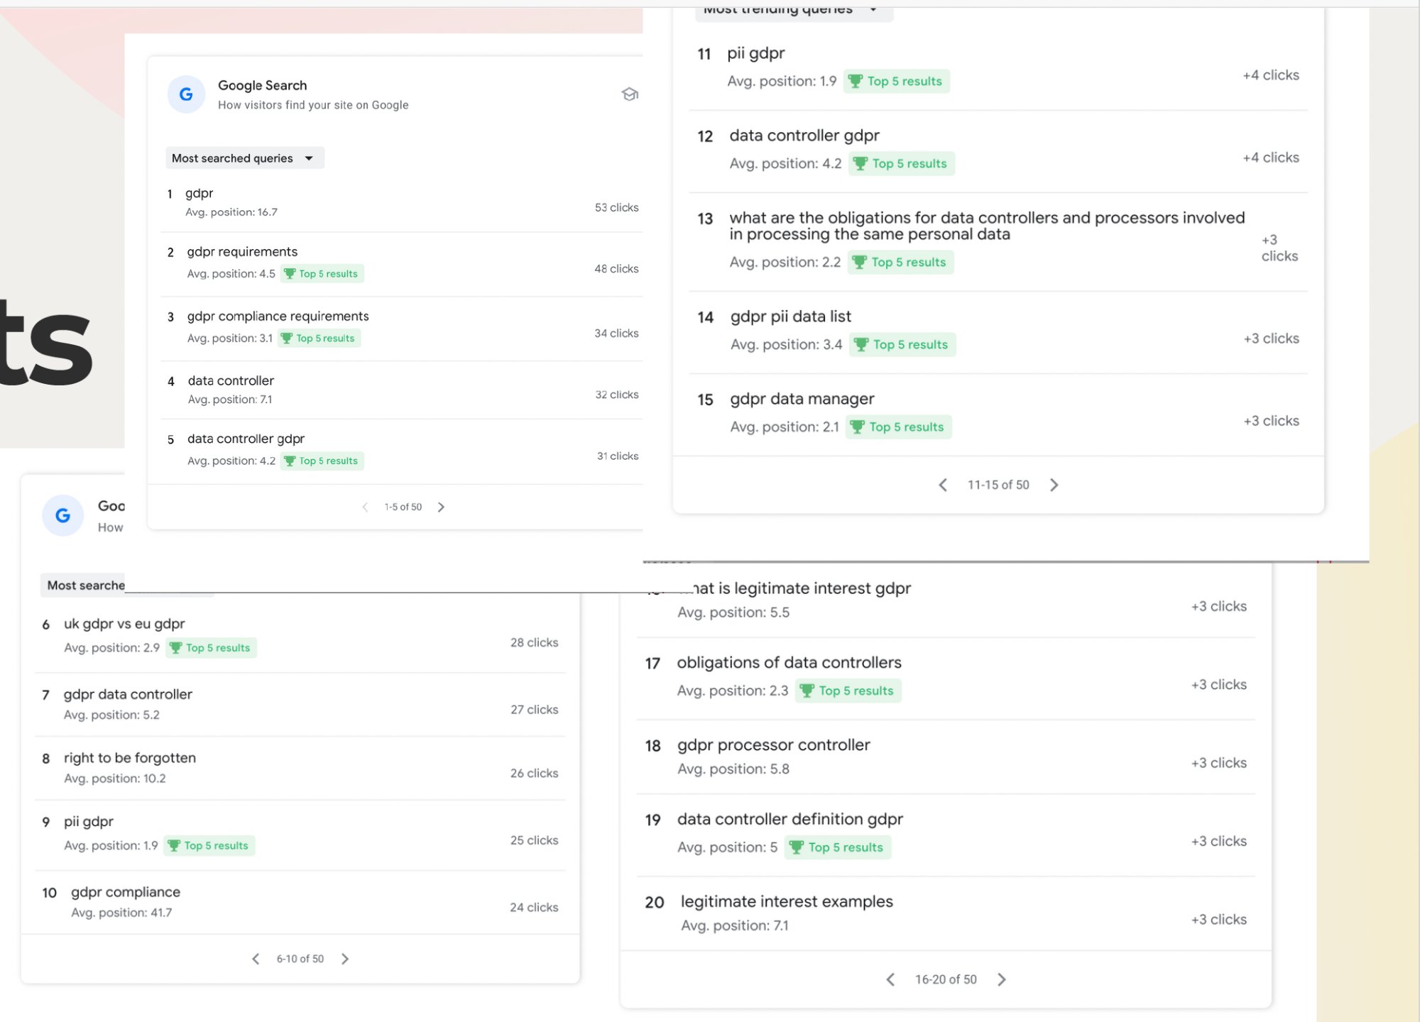Image resolution: width=1420 pixels, height=1022 pixels.
Task: Click the trophy on 'gdpr compliance requirements' badge
Action: [x=287, y=338]
